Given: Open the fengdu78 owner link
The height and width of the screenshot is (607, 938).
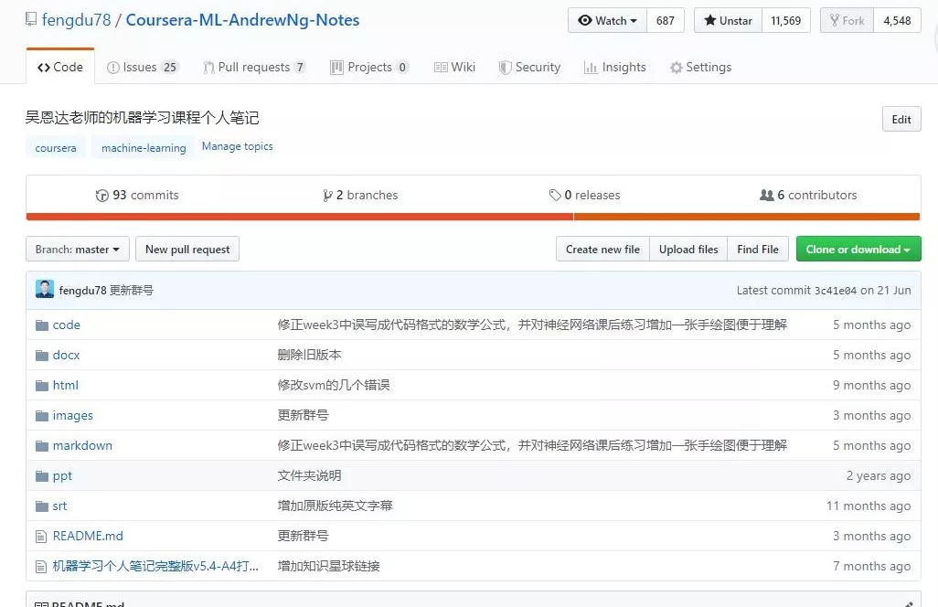Looking at the screenshot, I should click(x=76, y=20).
